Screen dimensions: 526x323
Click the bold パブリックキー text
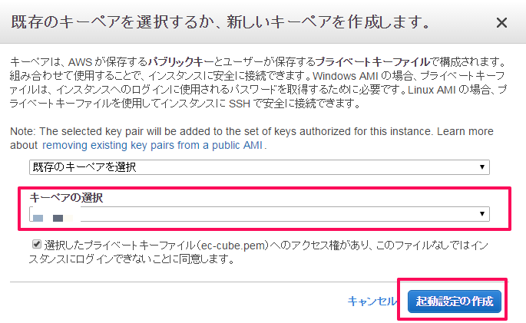click(180, 62)
